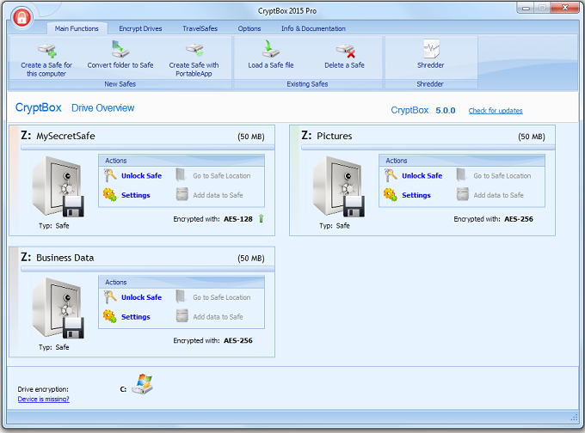The width and height of the screenshot is (585, 433).
Task: Open the TravelSafes tab
Action: [x=200, y=28]
